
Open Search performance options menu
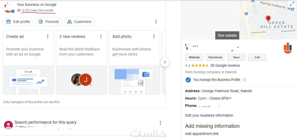pyautogui.click(x=160, y=123)
